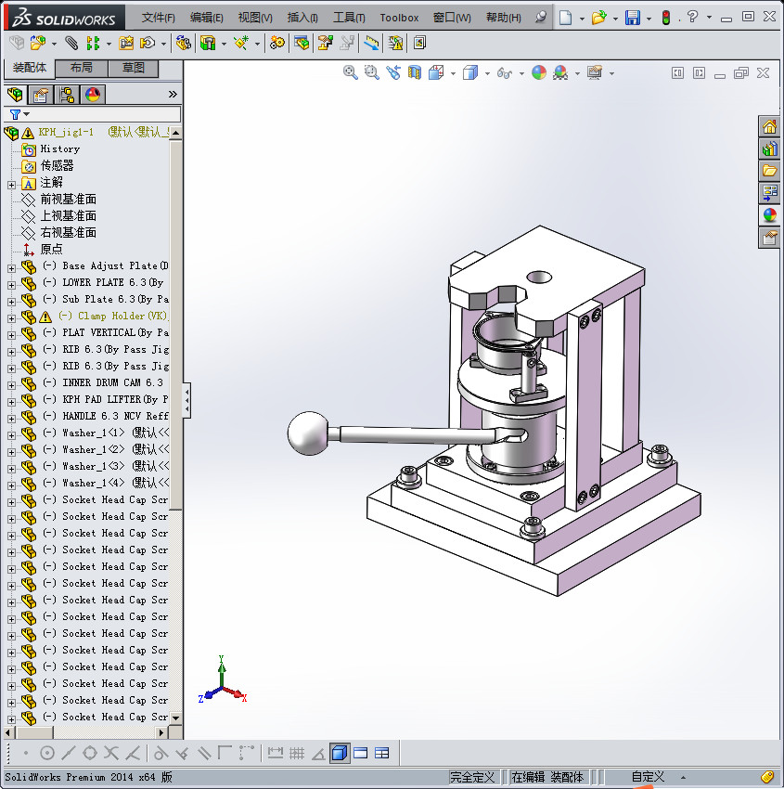Viewport: 784px width, 789px height.
Task: Toggle midpoint snap in bottom toolbar
Action: coord(69,753)
